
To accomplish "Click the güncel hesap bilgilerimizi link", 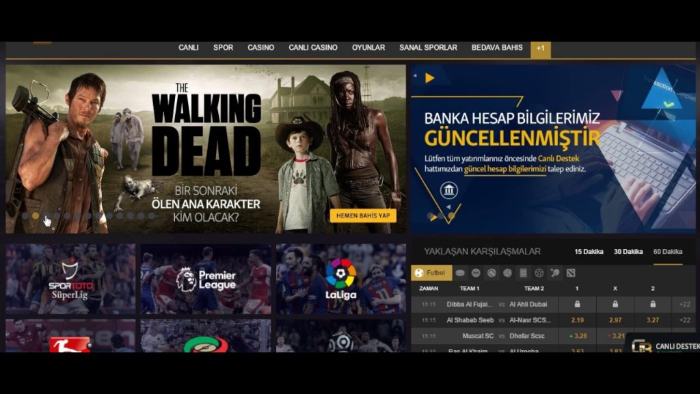I will 505,170.
